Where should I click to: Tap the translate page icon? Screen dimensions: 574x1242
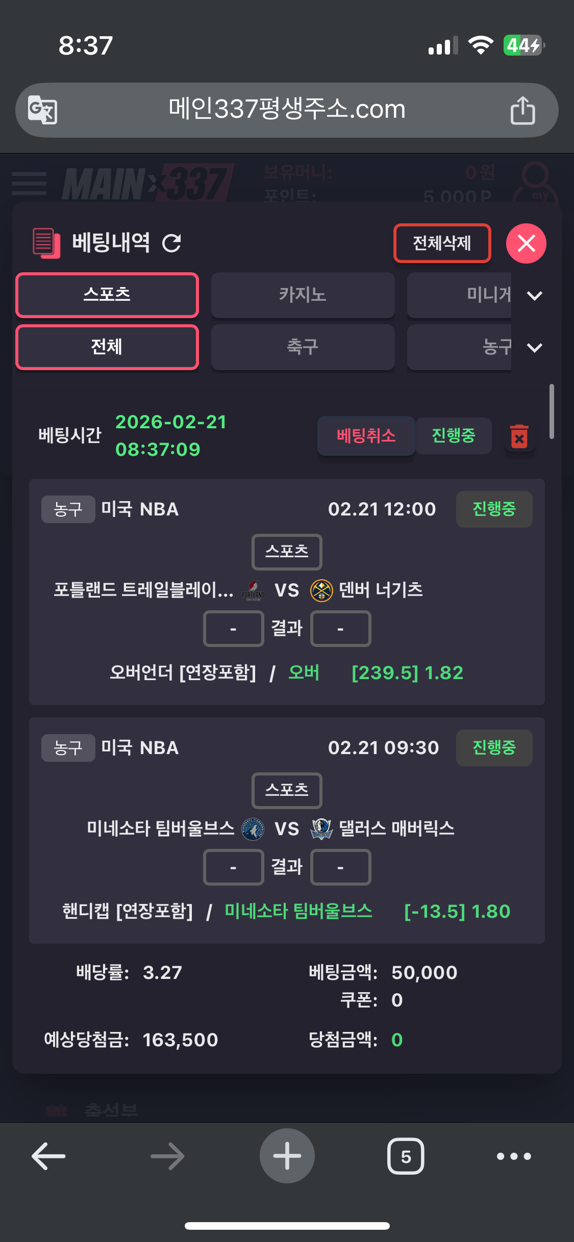(x=42, y=110)
